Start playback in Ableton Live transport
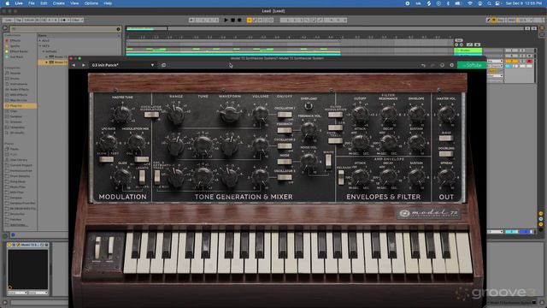 click(226, 21)
